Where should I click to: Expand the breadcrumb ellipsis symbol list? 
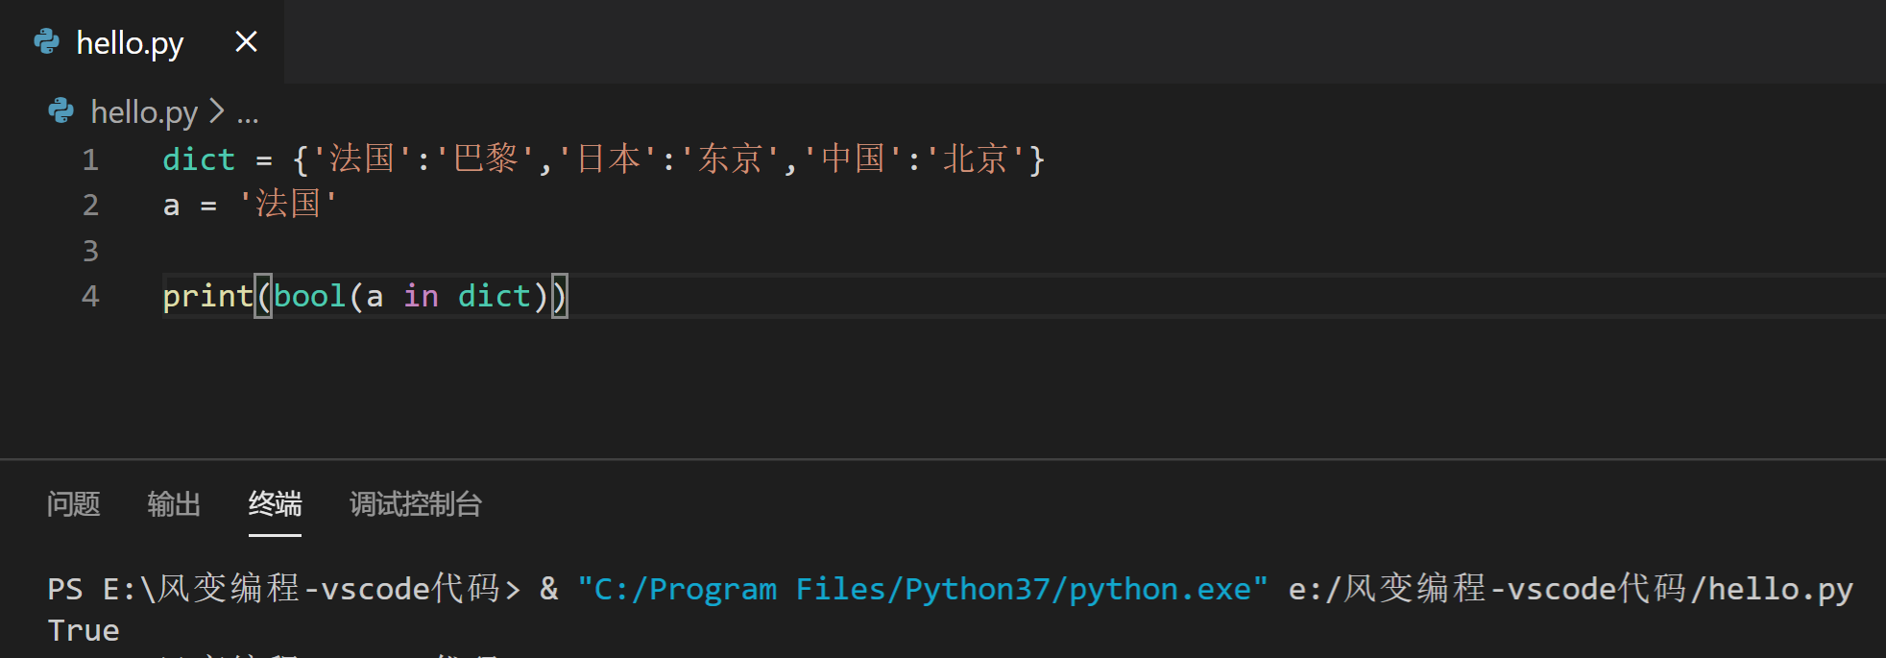[x=248, y=116]
